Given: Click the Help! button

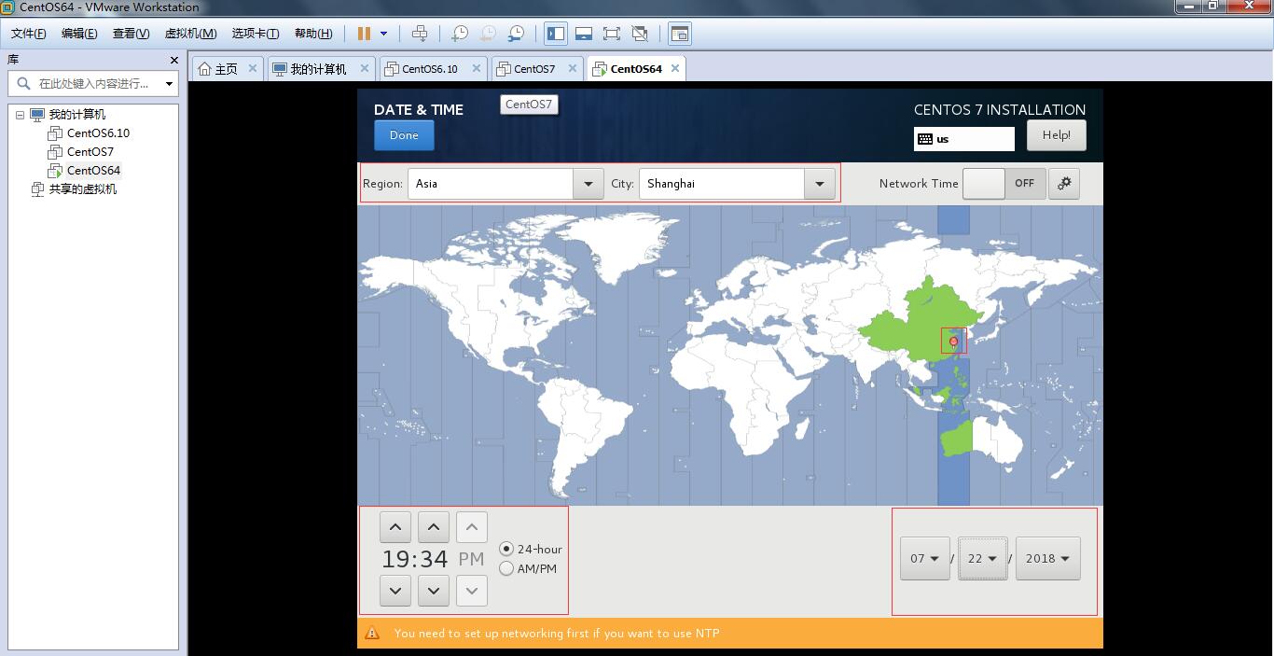Looking at the screenshot, I should click(x=1057, y=135).
